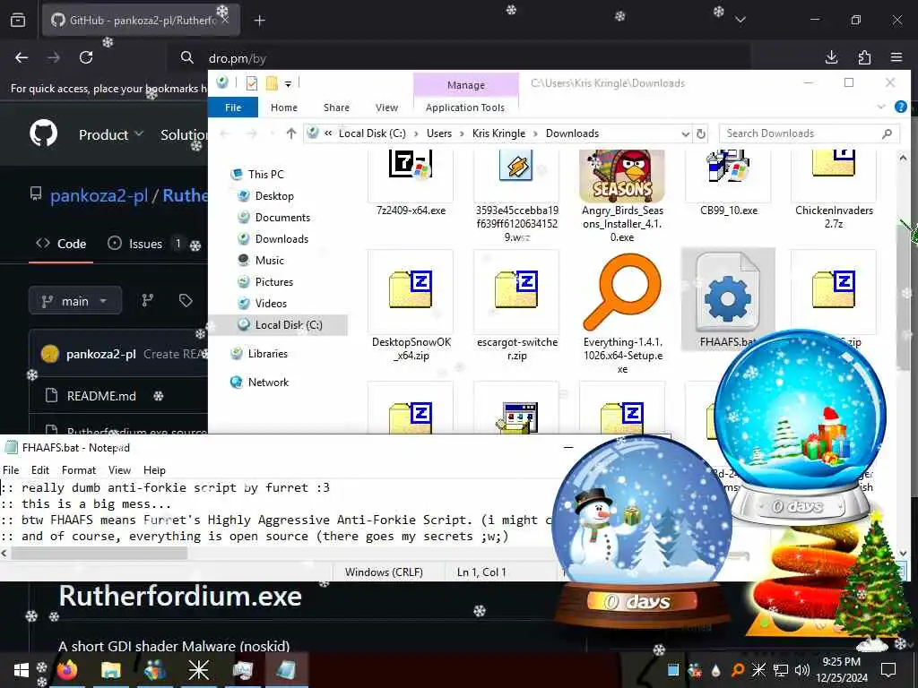Expand the Explorer address bar history dropdown

685,134
